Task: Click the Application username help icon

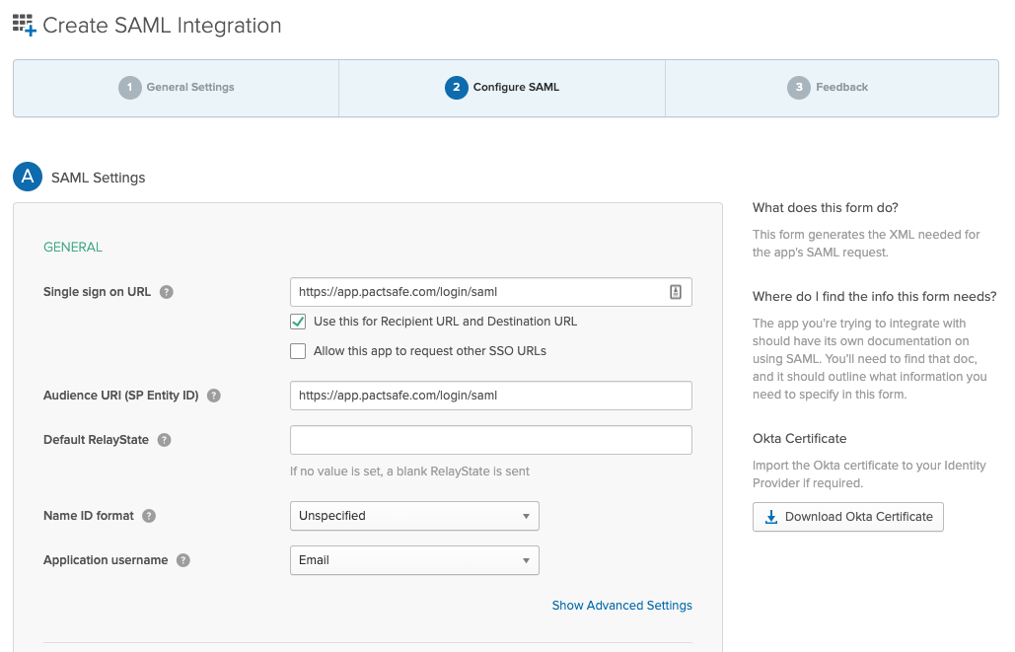Action: (183, 560)
